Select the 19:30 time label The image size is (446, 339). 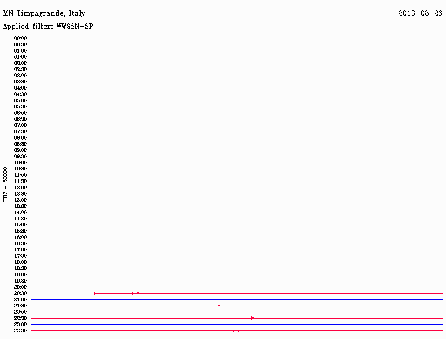click(20, 281)
